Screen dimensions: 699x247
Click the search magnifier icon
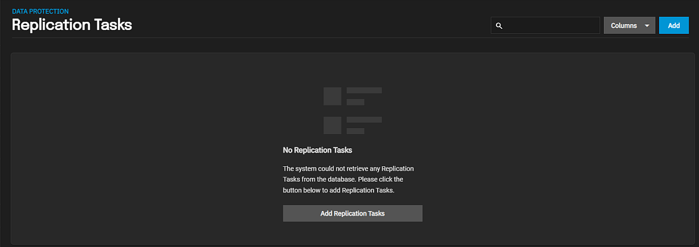click(499, 26)
